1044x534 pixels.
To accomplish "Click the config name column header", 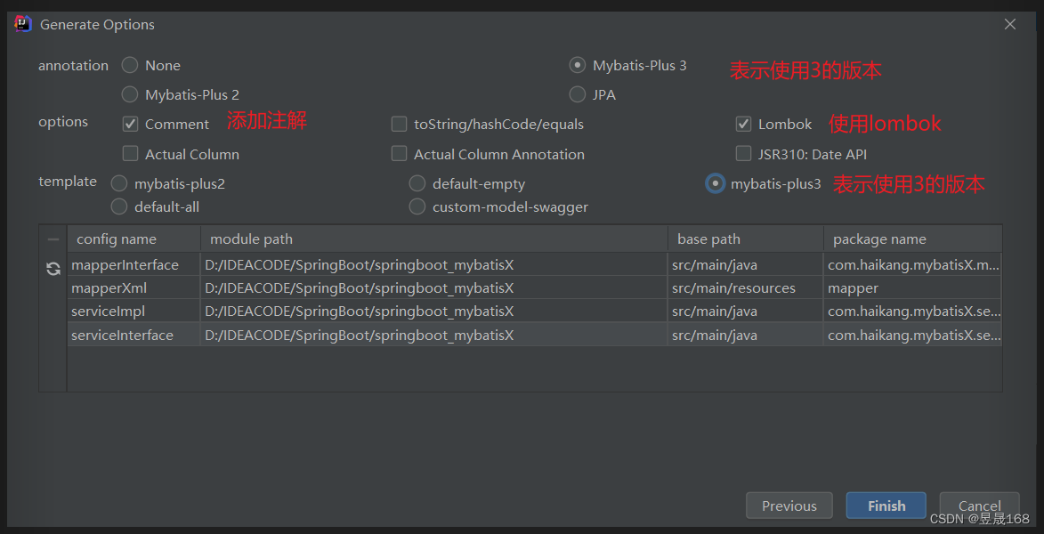I will [x=134, y=239].
